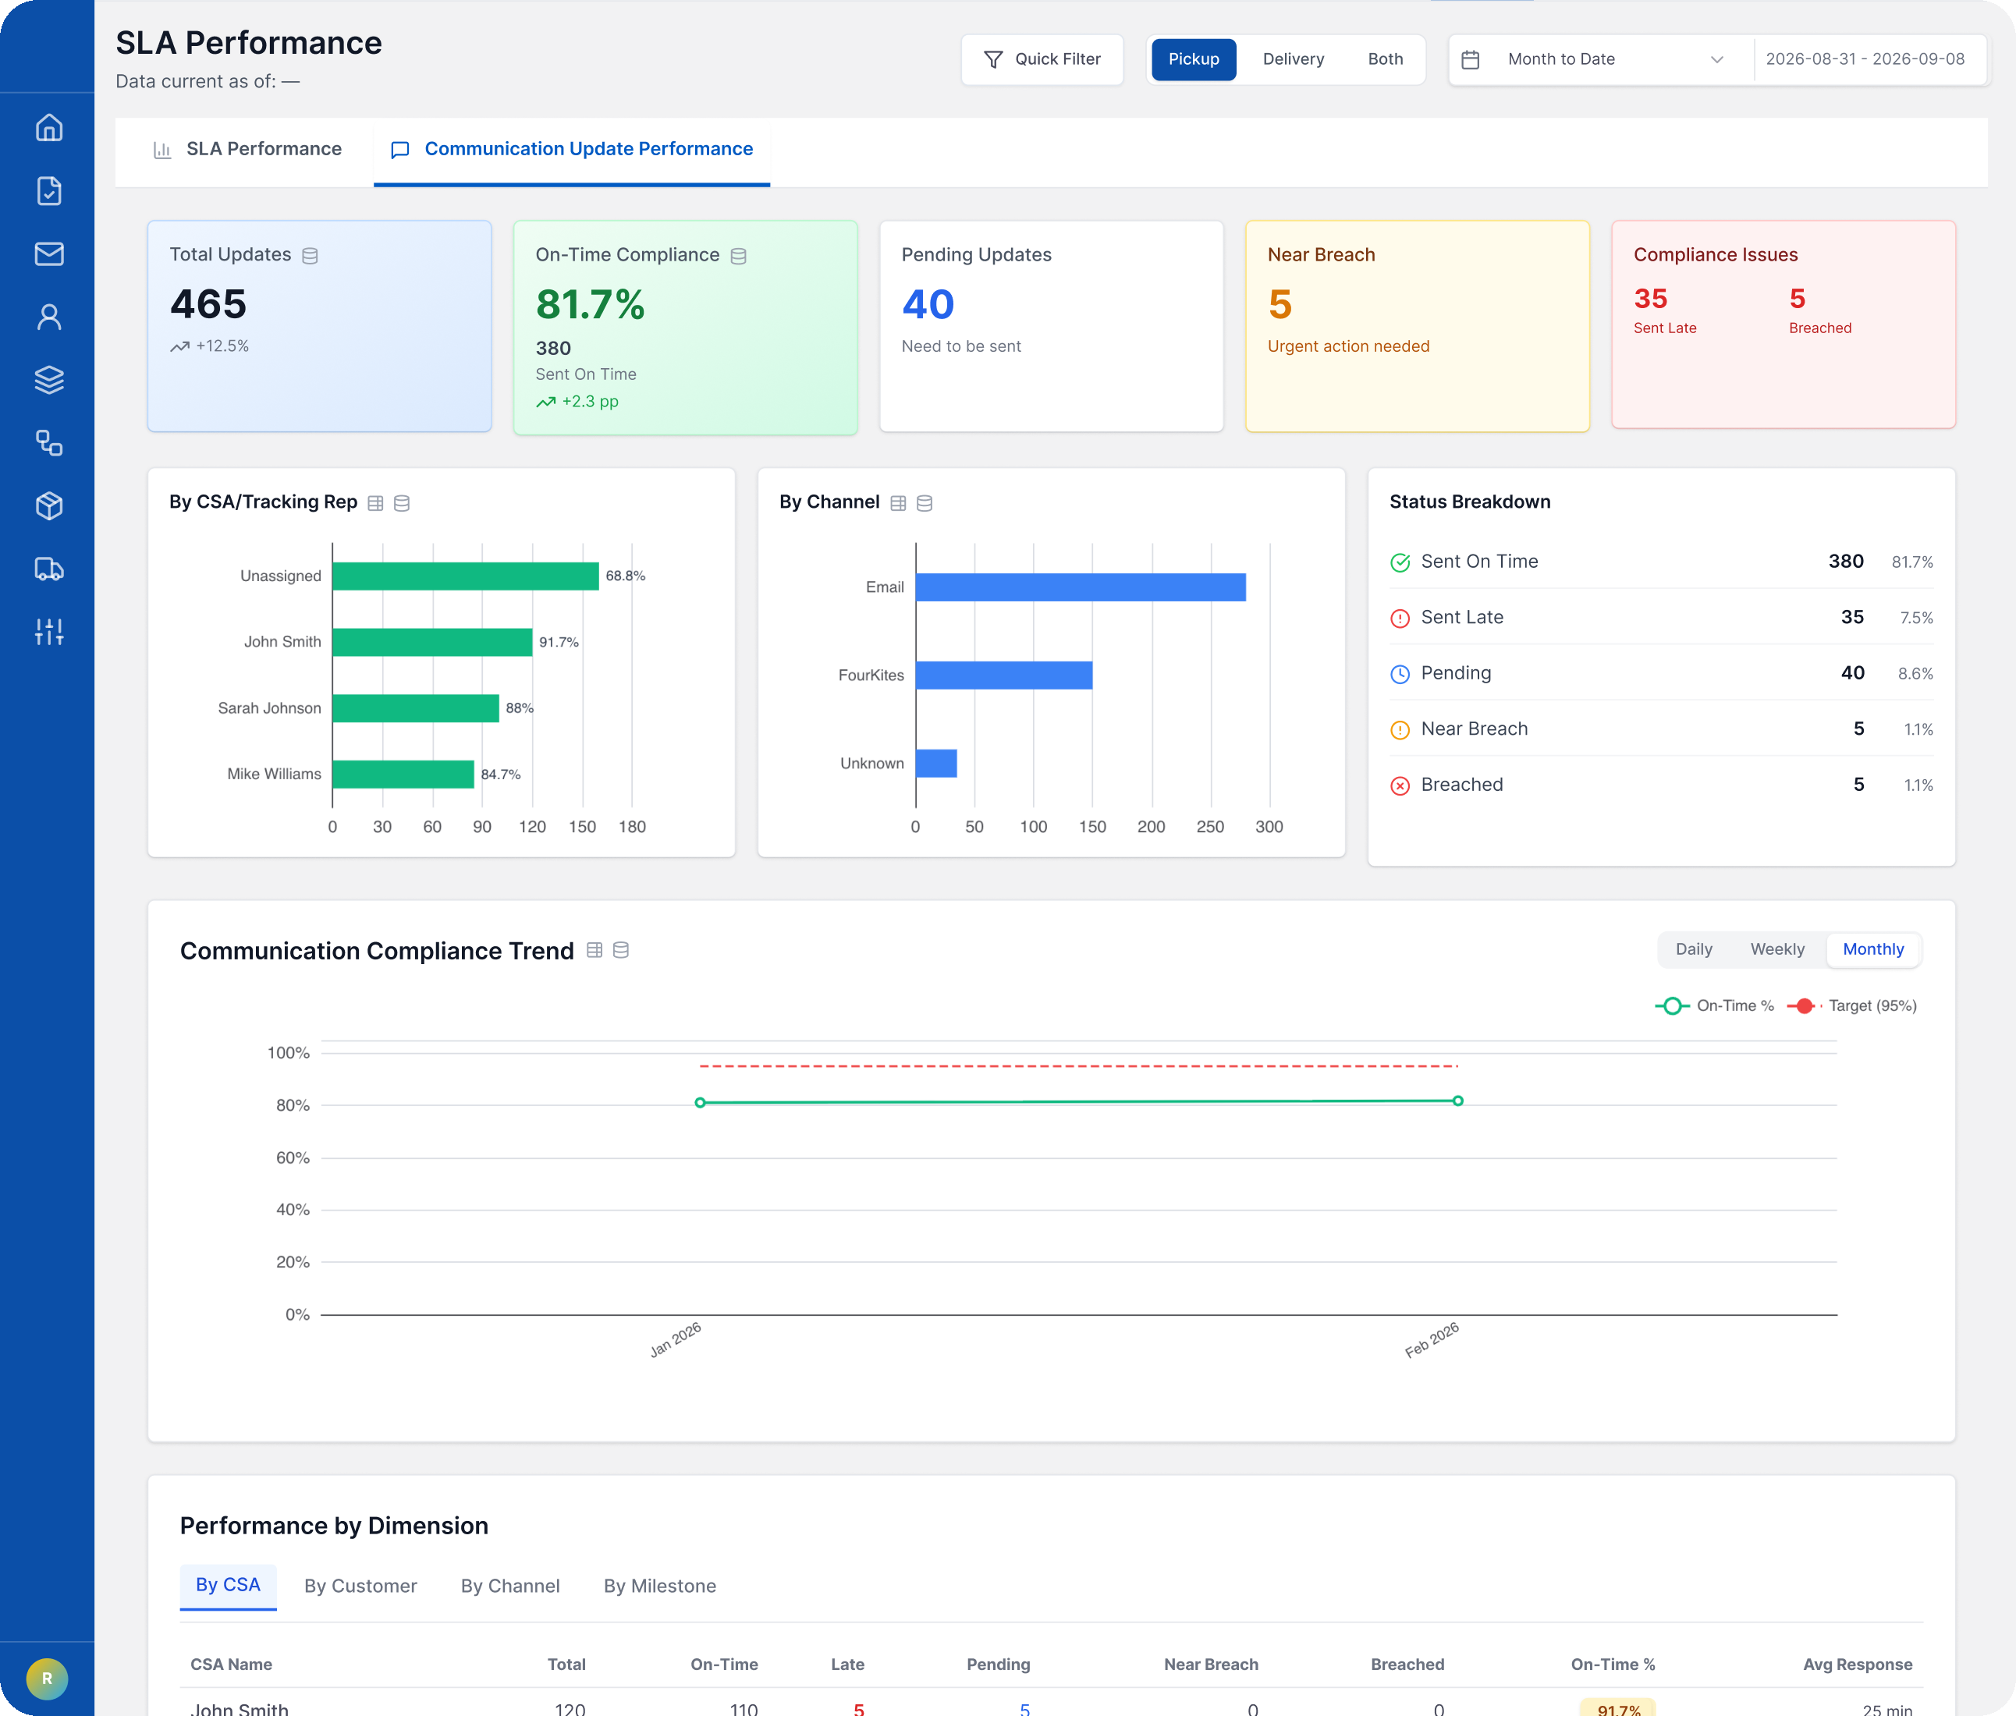Open the mail envelope sidebar icon
Screen dimensions: 2016x1716
click(x=48, y=254)
